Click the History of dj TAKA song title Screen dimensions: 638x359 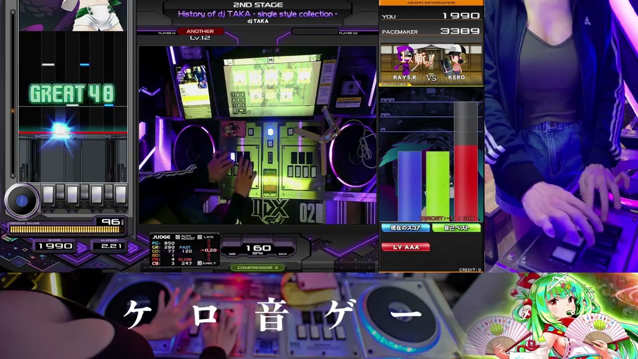coord(258,14)
